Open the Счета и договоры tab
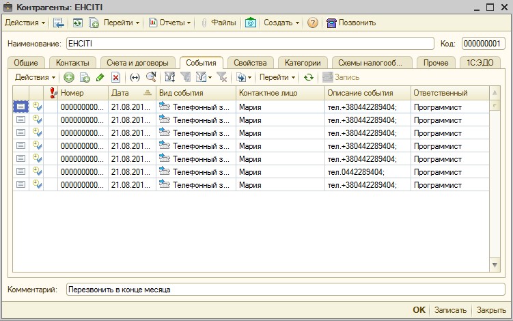The image size is (513, 321). pos(137,63)
